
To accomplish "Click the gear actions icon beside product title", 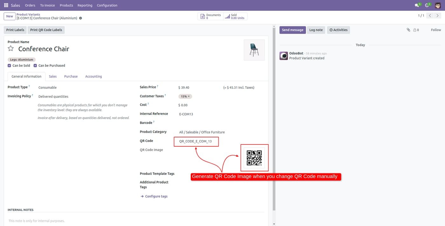I will [80, 18].
